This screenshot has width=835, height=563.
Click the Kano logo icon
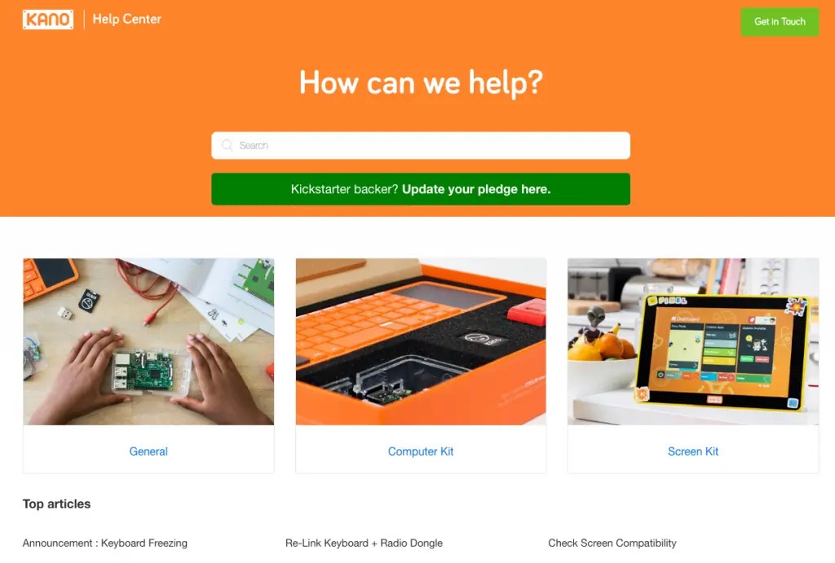coord(48,20)
